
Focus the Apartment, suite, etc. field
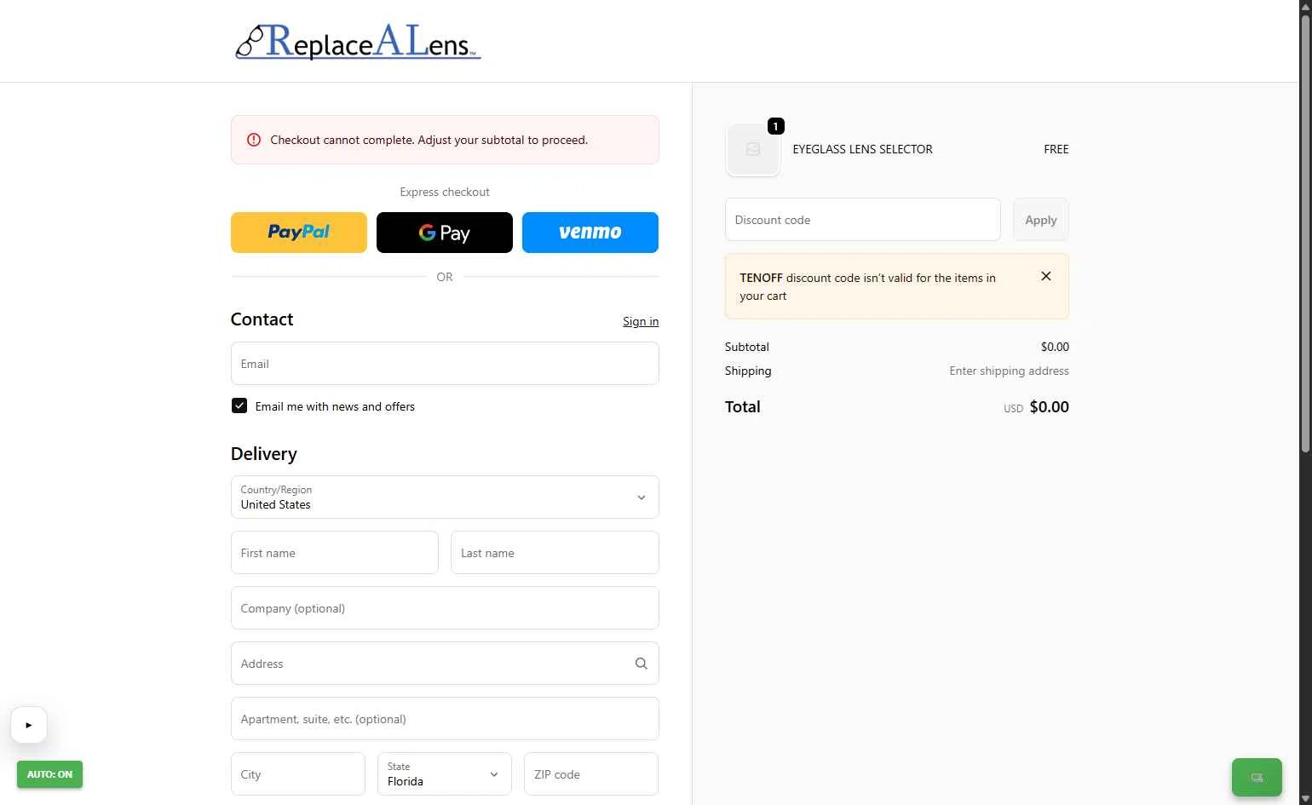click(x=445, y=719)
